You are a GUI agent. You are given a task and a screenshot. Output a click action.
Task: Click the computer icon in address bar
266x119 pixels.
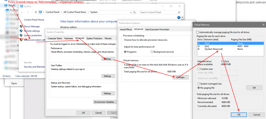(40, 12)
